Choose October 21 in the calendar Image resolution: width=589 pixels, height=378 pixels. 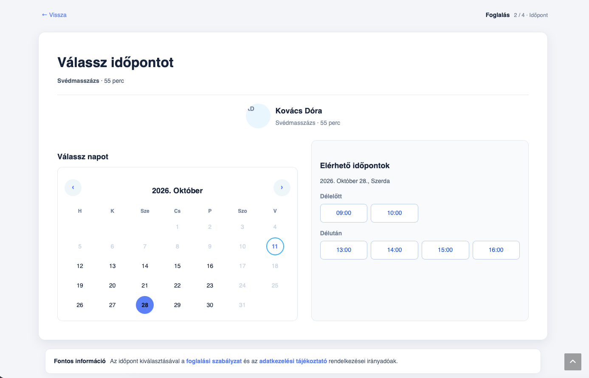tap(145, 285)
